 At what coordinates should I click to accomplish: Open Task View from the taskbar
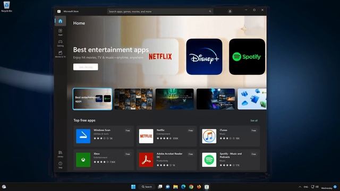click(x=160, y=187)
